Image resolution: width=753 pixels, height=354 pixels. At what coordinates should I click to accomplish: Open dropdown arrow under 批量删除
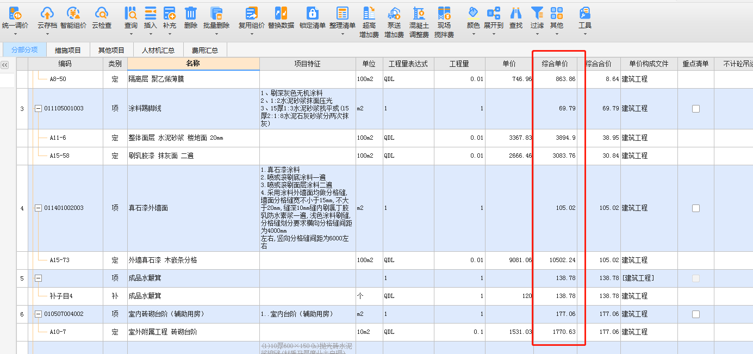pyautogui.click(x=216, y=34)
